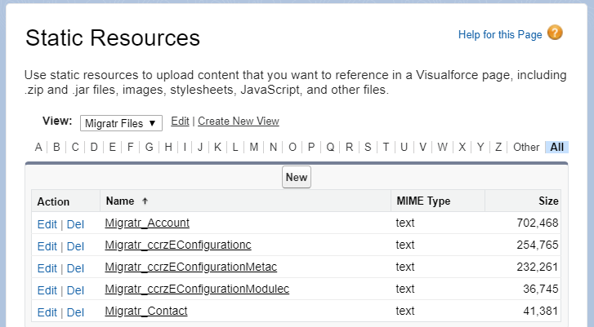This screenshot has height=327, width=594.
Task: Click the New static resource button
Action: click(297, 177)
